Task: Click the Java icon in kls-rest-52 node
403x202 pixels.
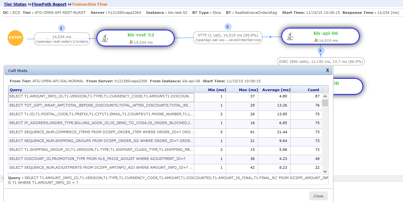Action: click(105, 38)
